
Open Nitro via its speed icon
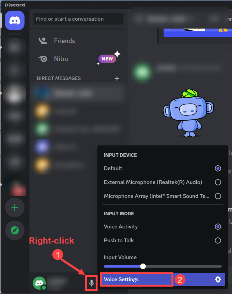point(43,59)
